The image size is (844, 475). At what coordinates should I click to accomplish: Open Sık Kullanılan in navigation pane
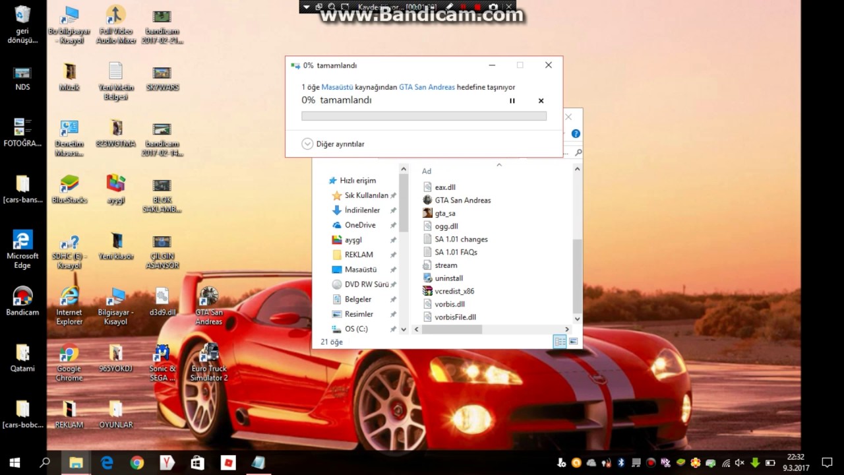360,195
